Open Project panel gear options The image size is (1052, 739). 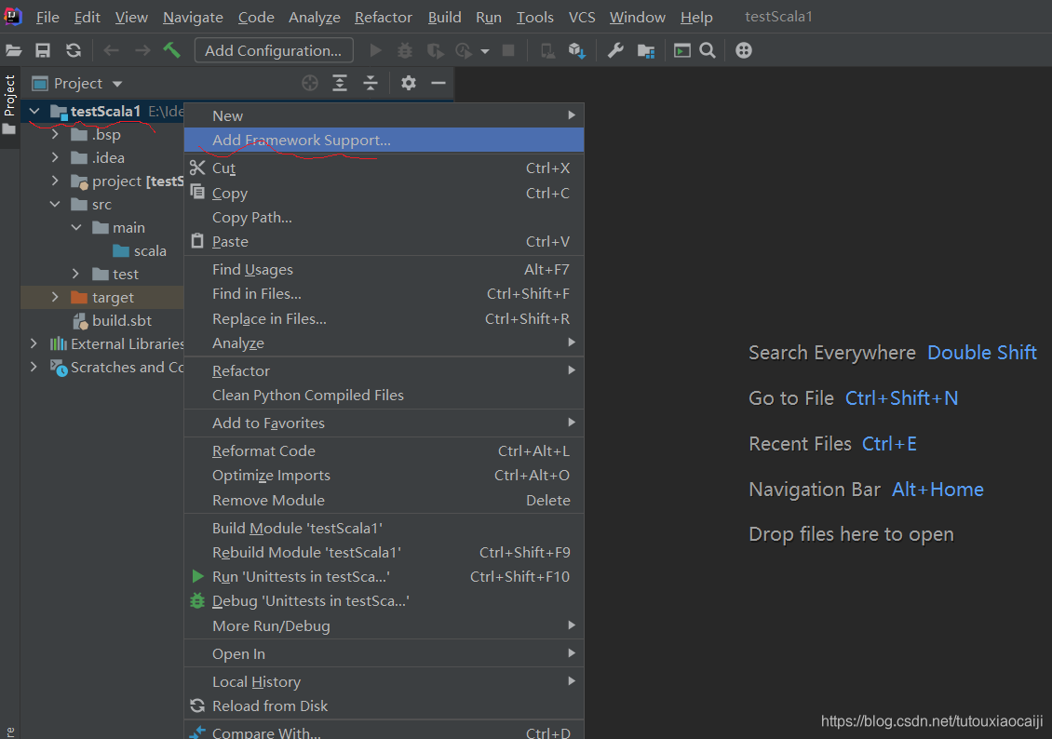[409, 83]
